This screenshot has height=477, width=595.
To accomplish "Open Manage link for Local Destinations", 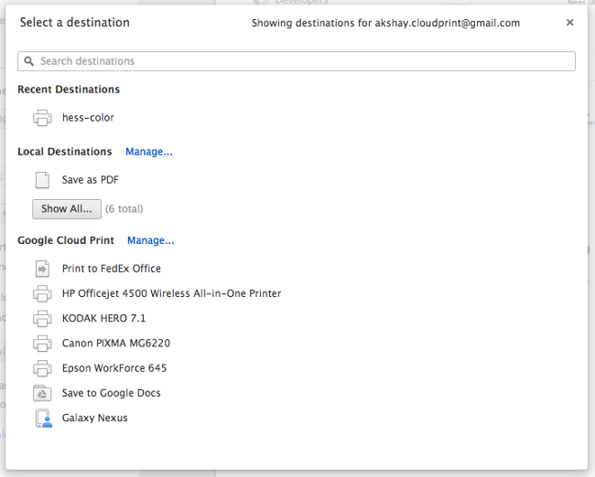I will pyautogui.click(x=149, y=152).
